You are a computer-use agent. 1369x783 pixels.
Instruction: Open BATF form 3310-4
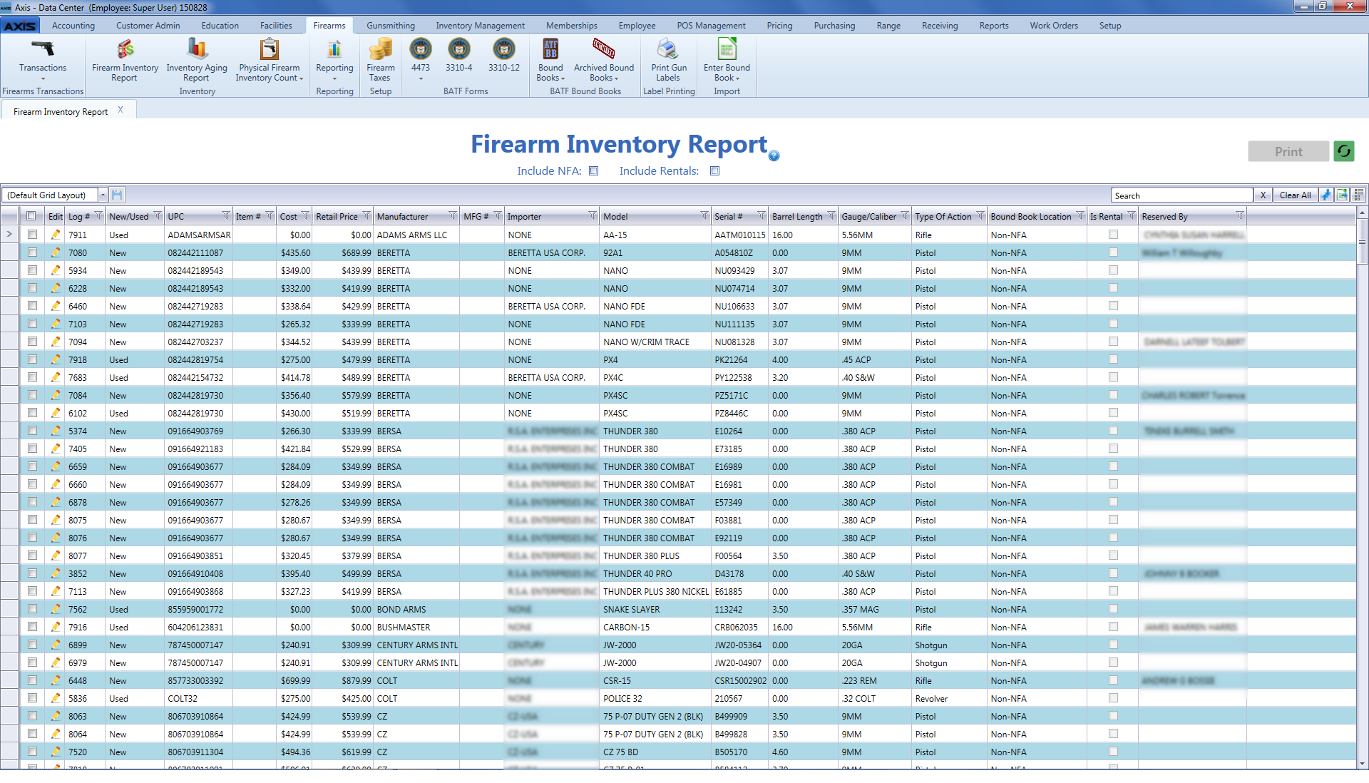coord(459,48)
